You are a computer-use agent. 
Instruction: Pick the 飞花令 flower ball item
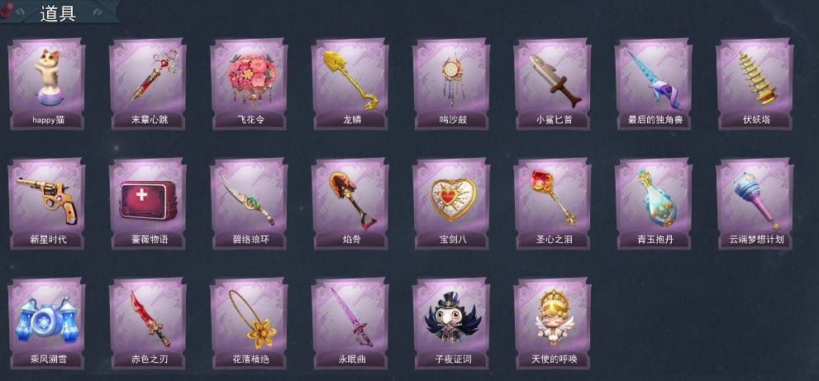[249, 83]
